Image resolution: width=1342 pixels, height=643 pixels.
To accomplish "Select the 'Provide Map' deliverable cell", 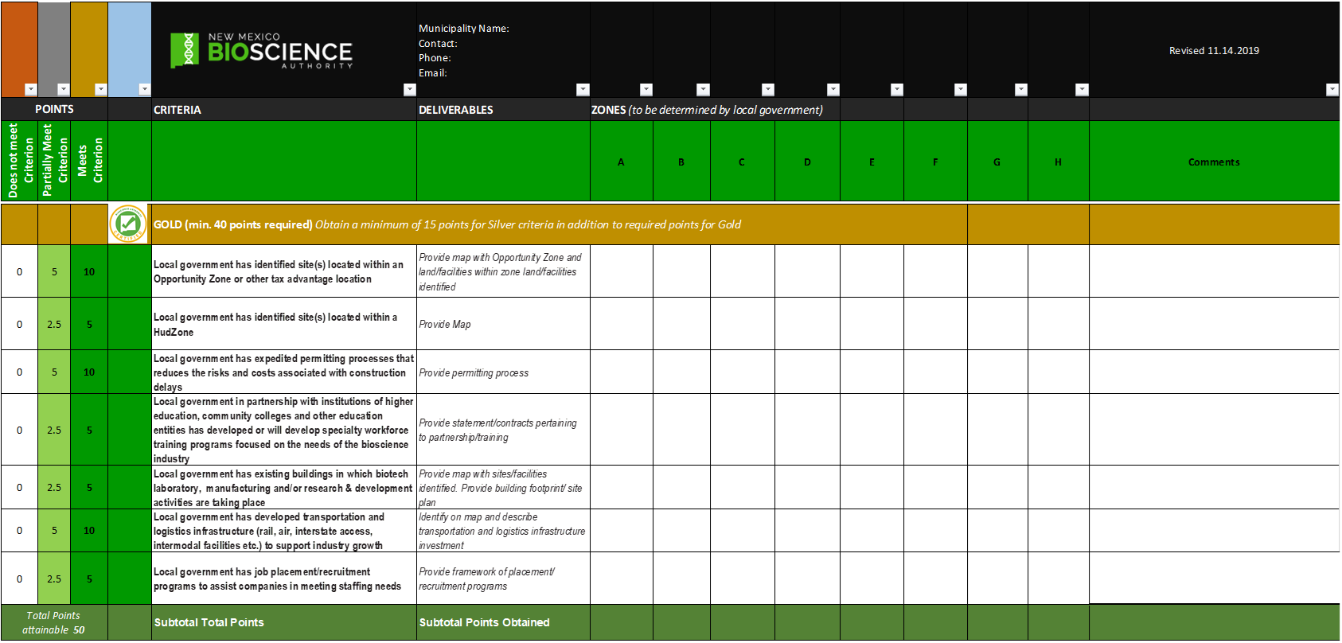I will (x=503, y=324).
